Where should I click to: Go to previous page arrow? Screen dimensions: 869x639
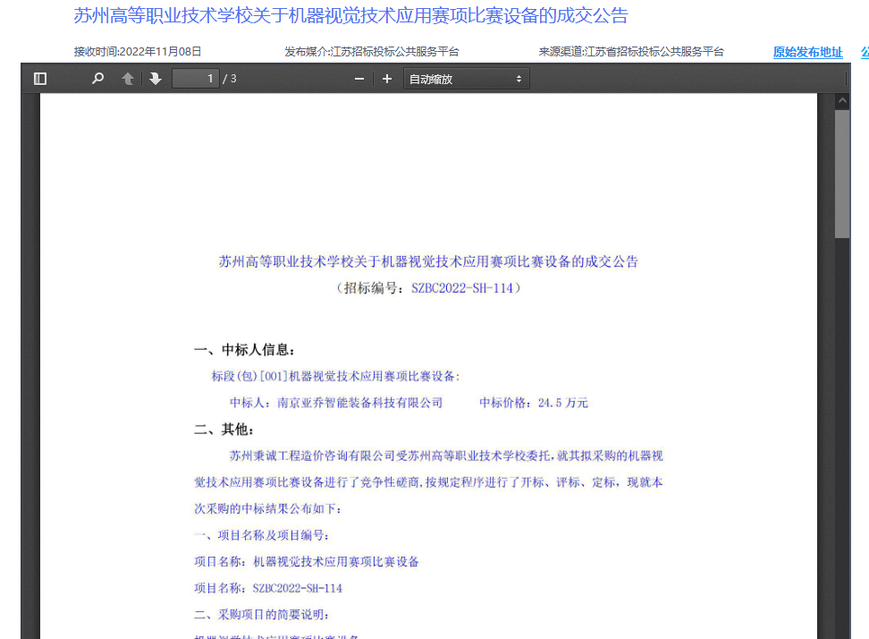coord(128,79)
